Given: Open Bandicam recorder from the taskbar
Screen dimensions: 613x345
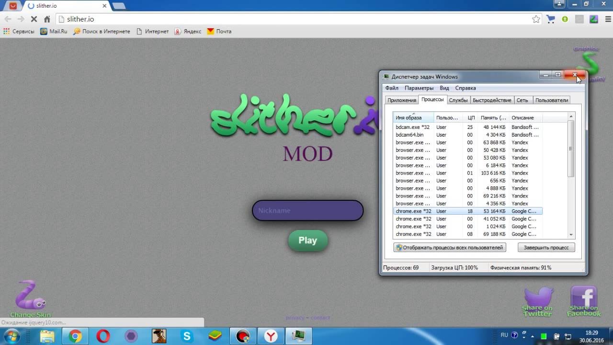Looking at the screenshot, I should click(x=243, y=336).
